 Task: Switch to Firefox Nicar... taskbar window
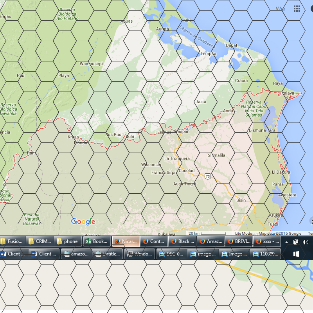126,241
